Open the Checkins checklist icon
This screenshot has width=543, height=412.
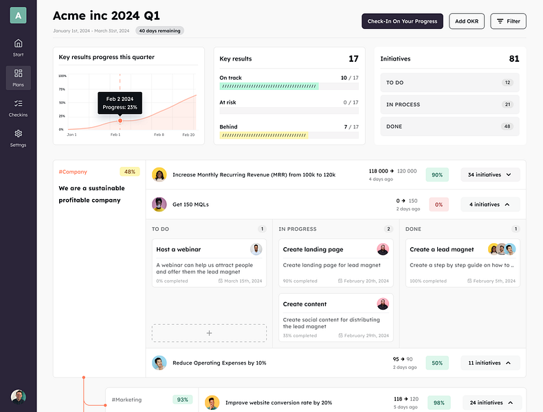tap(19, 104)
